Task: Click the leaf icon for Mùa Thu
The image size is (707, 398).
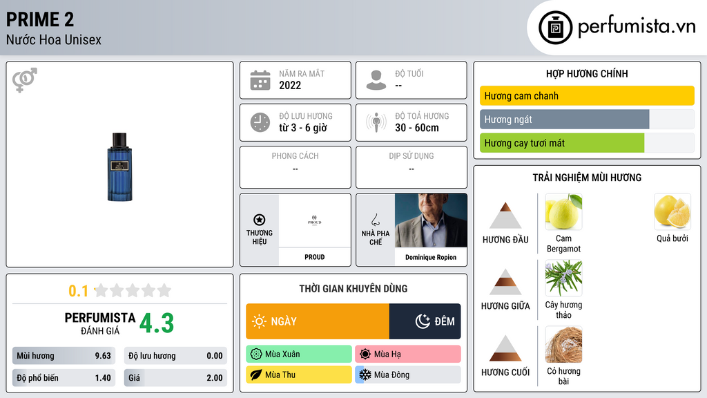Action: coord(256,375)
